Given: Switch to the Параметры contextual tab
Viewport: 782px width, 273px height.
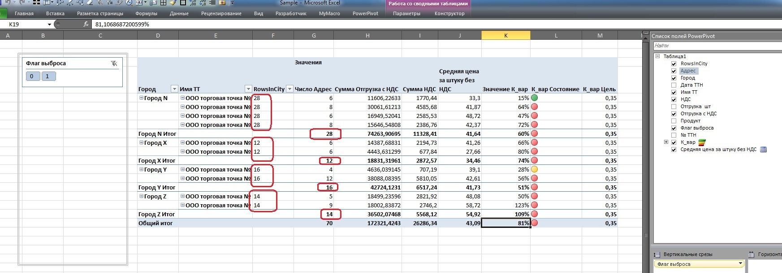Looking at the screenshot, I should [406, 13].
